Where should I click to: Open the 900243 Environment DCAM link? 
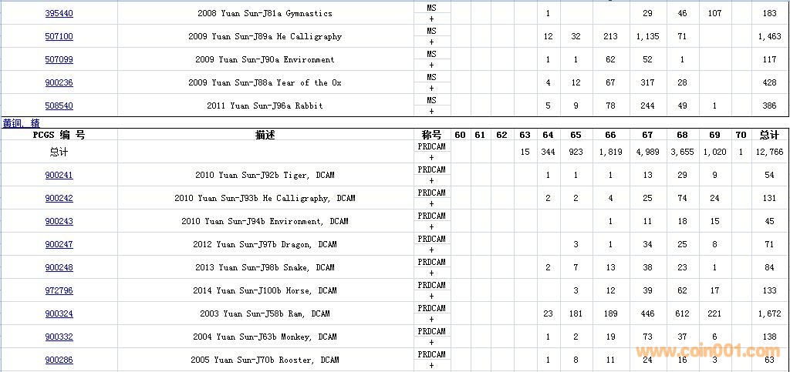point(59,221)
